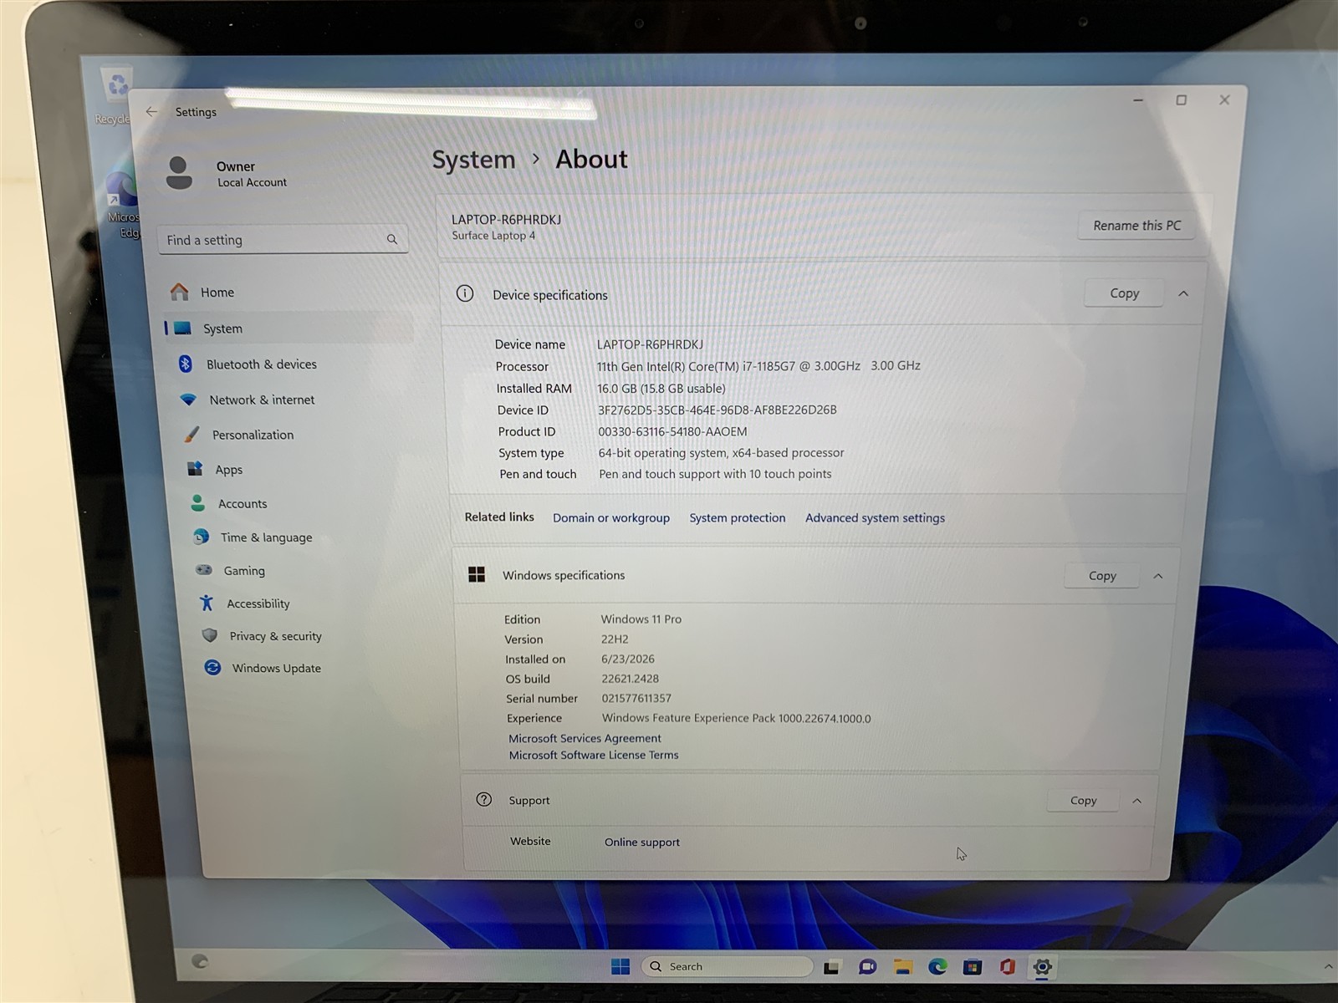1338x1003 pixels.
Task: Select System in the sidebar
Action: click(287, 328)
